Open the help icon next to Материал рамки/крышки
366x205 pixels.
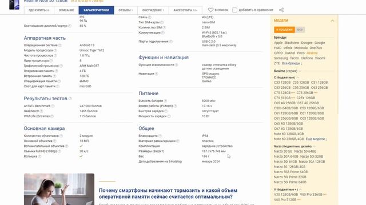pyautogui.click(x=178, y=141)
